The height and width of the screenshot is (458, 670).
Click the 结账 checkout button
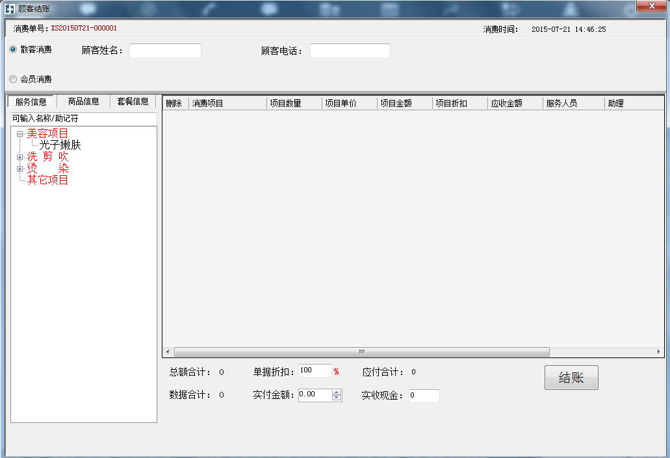(571, 378)
